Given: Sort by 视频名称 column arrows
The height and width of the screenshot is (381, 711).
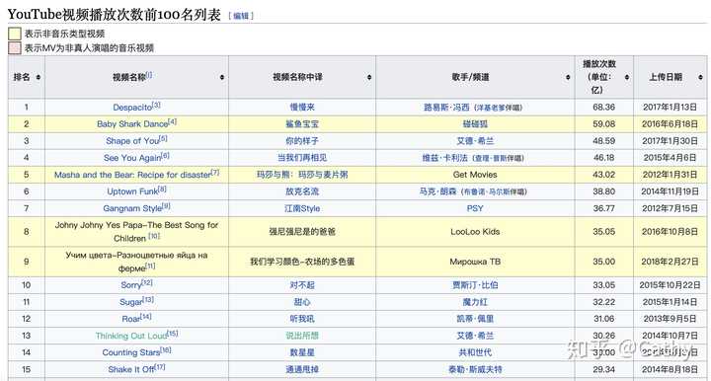Looking at the screenshot, I should (x=222, y=77).
